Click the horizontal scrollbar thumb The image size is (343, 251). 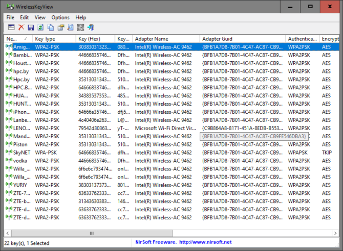click(x=92, y=233)
